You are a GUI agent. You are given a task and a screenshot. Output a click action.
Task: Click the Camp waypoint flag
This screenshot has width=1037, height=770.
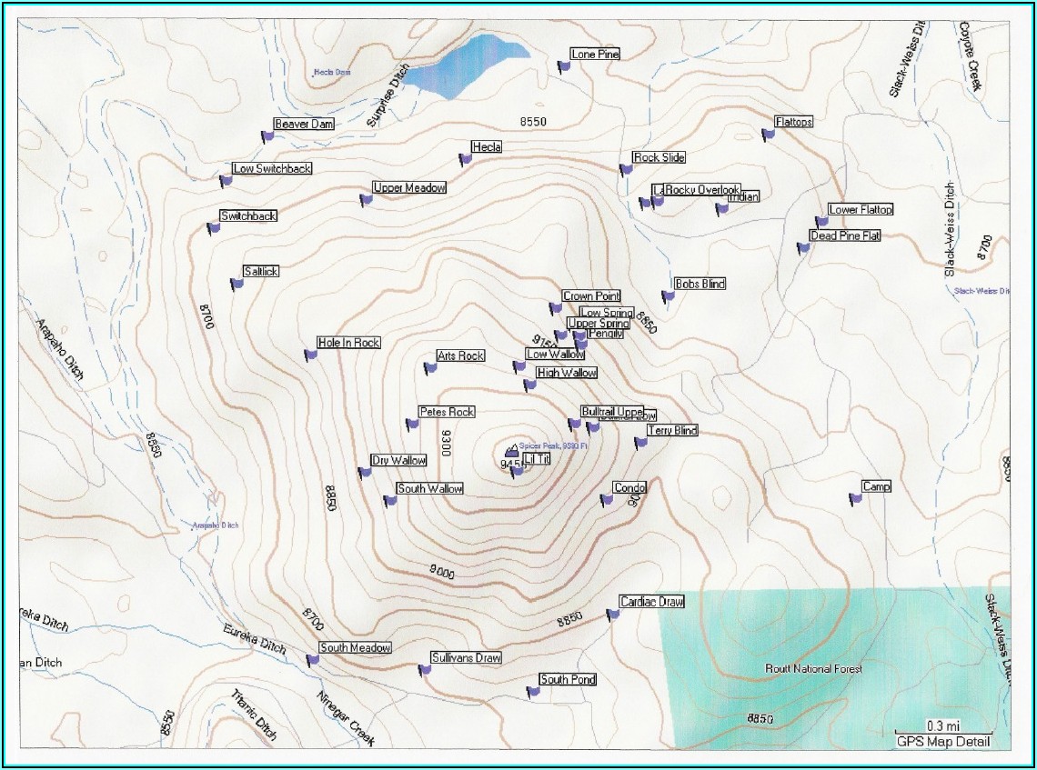[855, 498]
